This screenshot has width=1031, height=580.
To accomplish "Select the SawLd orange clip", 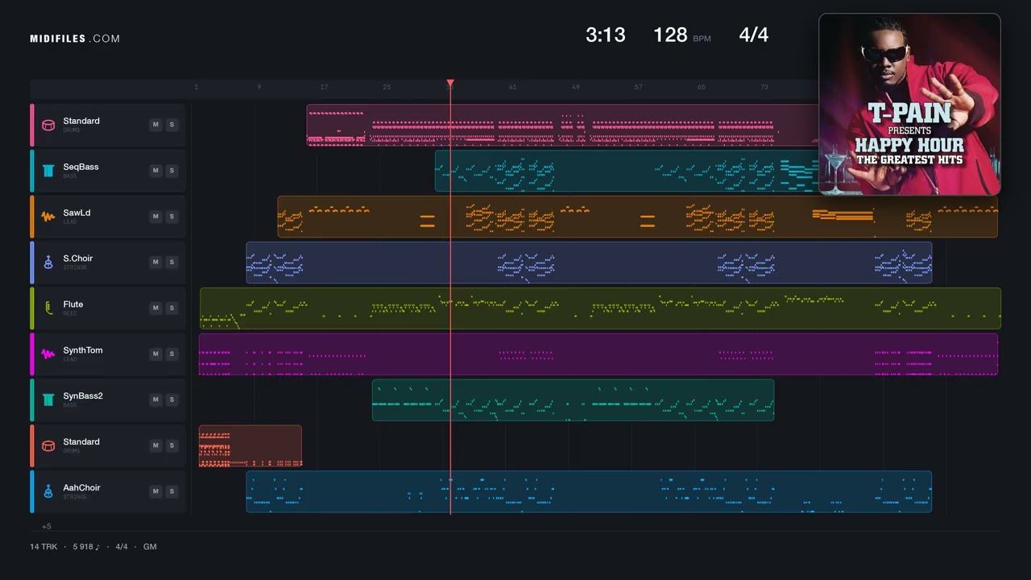I will coord(637,217).
